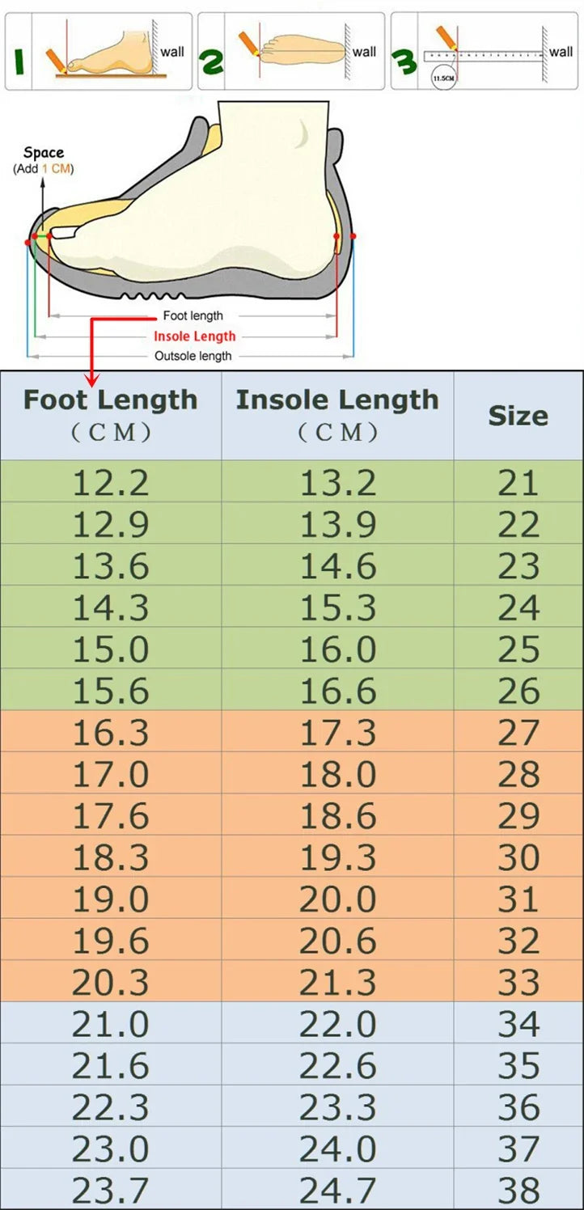Click the 11.5CM magnifier circle
This screenshot has width=584, height=1210.
pos(442,78)
